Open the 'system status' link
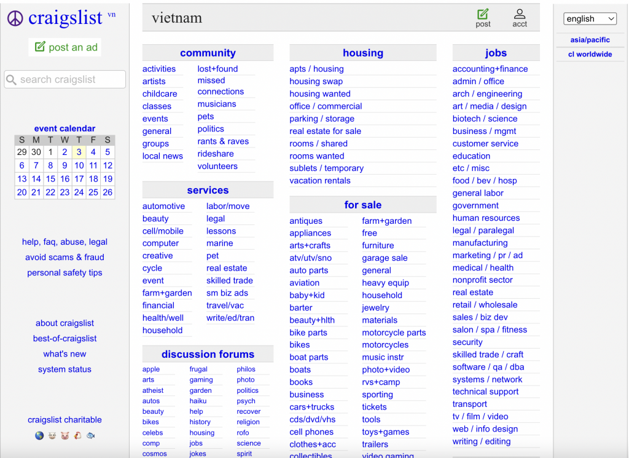629x458 pixels. tap(64, 369)
